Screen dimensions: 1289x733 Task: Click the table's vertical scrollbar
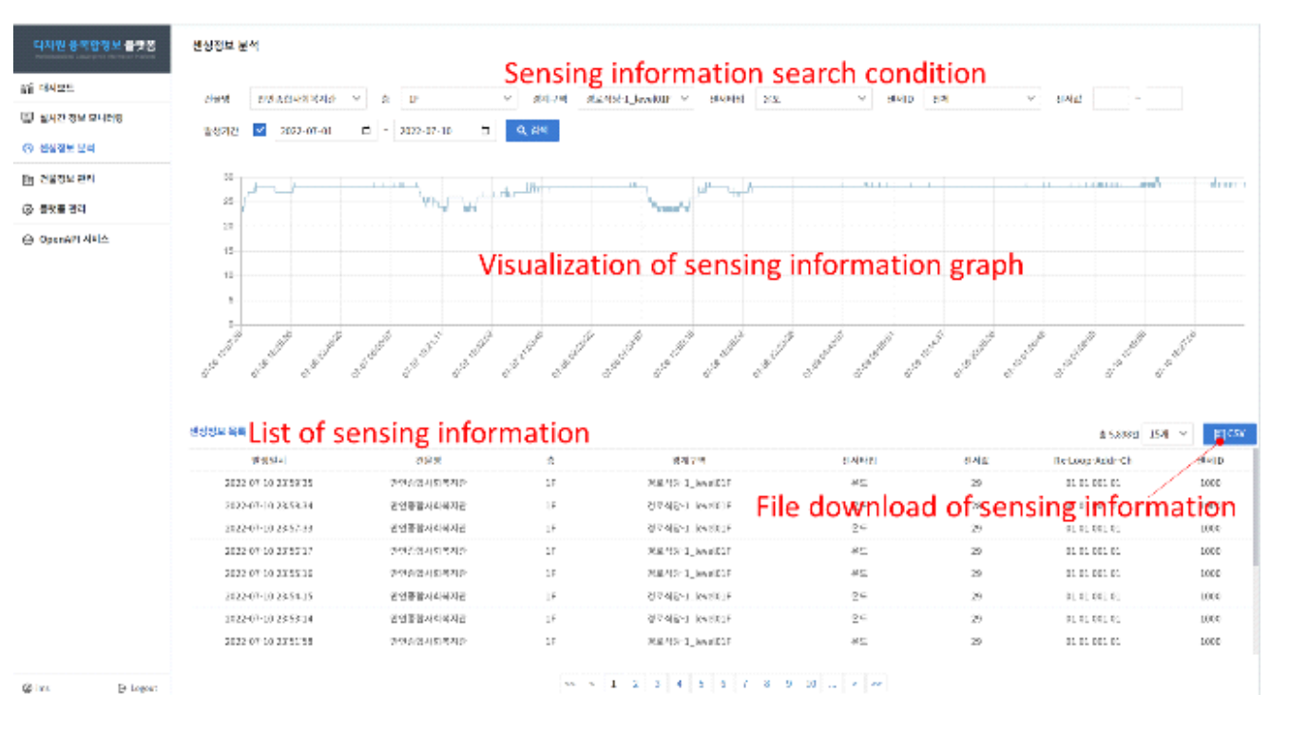coord(1257,513)
